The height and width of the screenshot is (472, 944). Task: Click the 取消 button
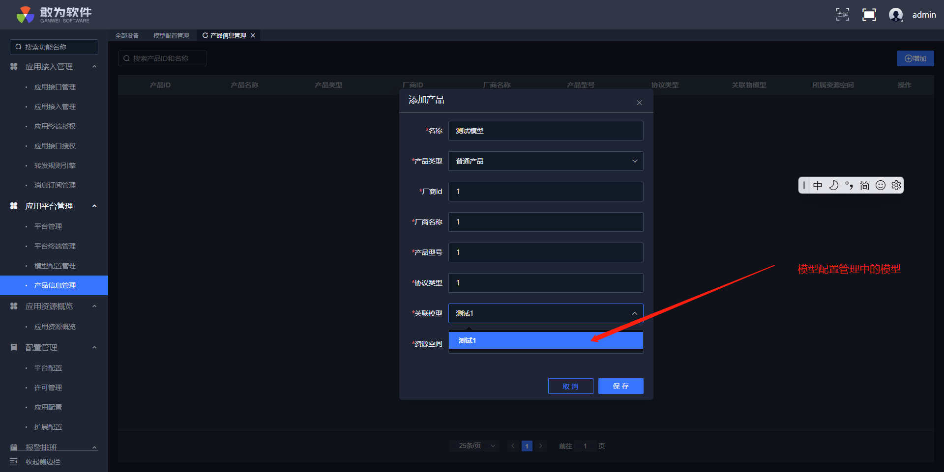(571, 386)
